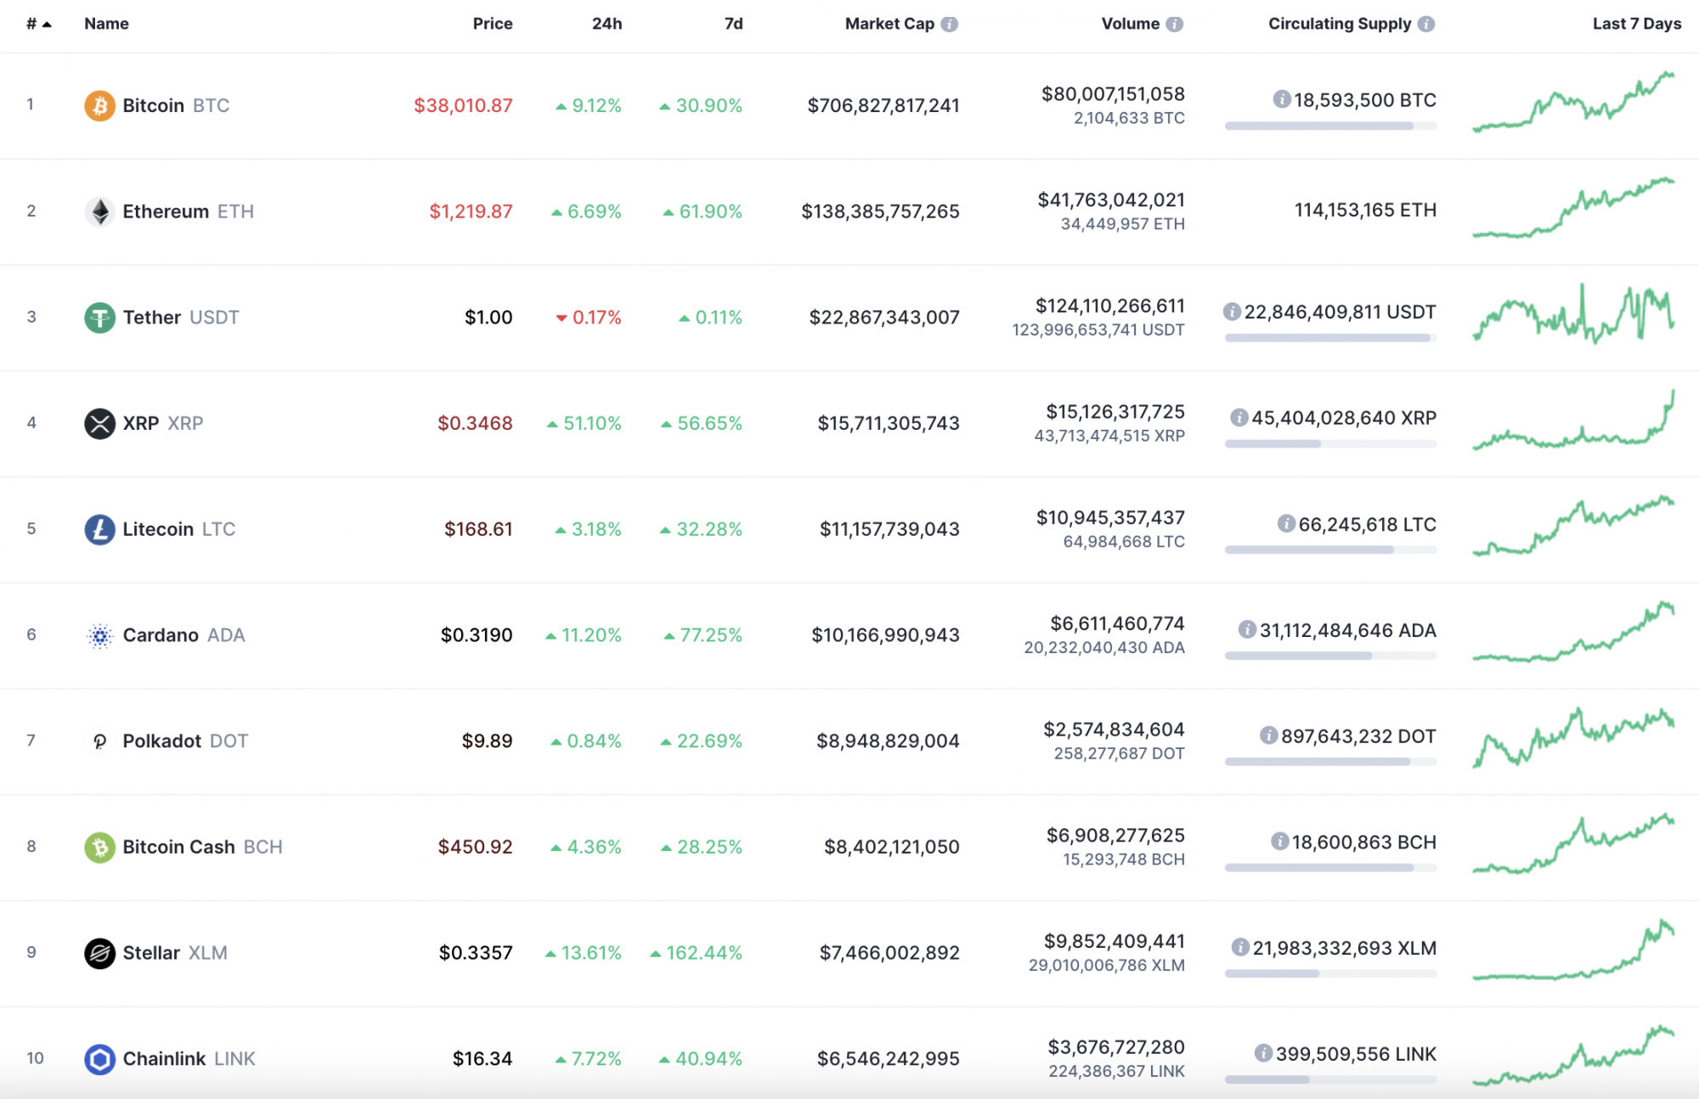Click Bitcoin's circulating supply progress bar
1699x1099 pixels.
(1330, 126)
